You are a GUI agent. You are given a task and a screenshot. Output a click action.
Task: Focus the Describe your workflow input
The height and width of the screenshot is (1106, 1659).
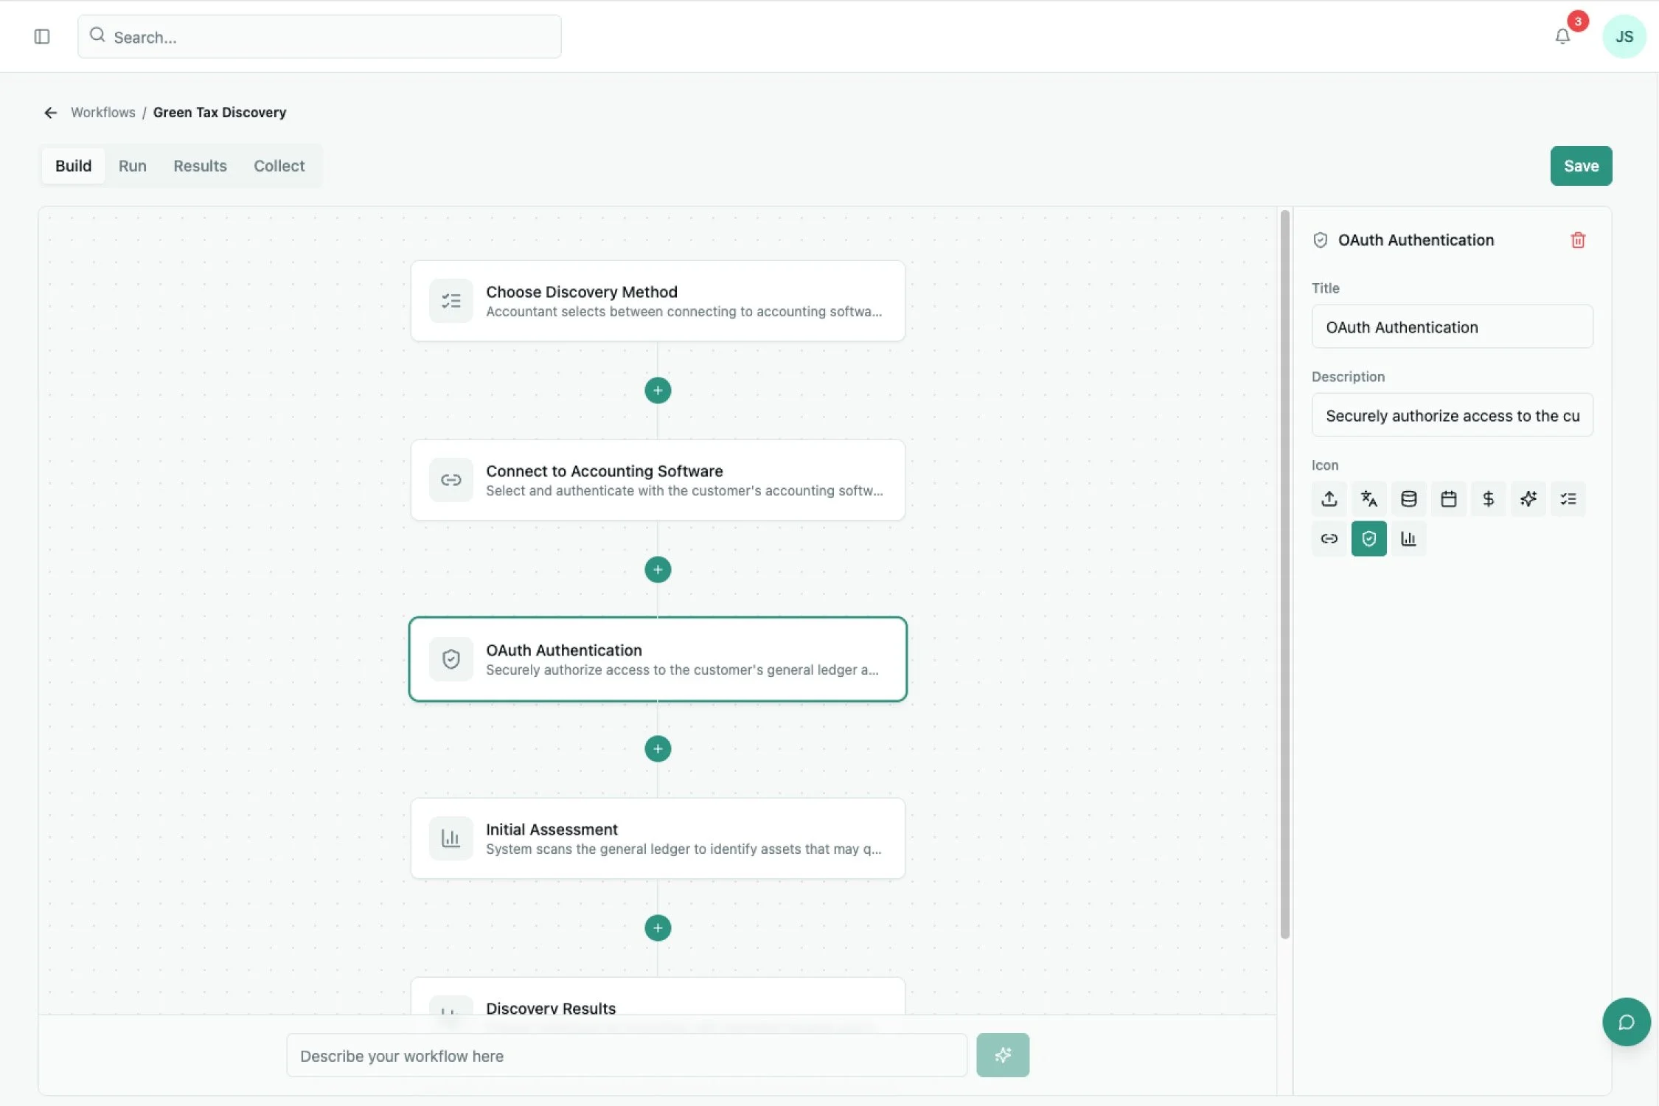[626, 1055]
